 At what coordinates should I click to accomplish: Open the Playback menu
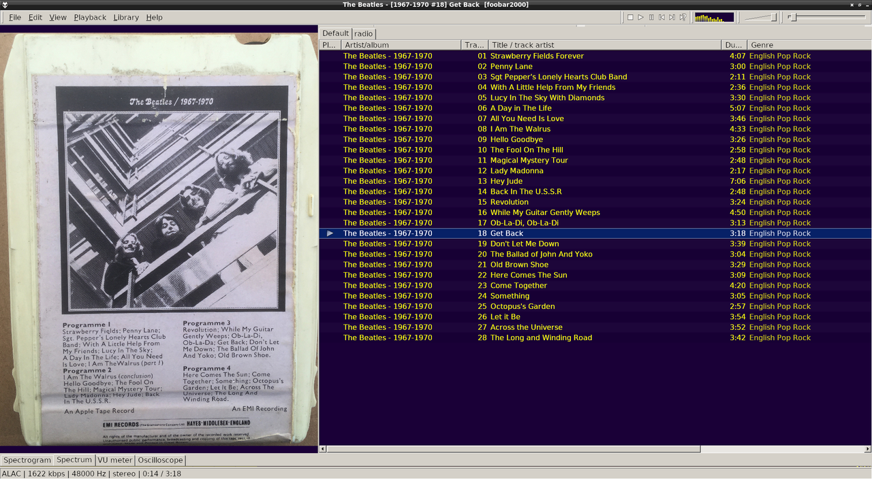pyautogui.click(x=90, y=17)
